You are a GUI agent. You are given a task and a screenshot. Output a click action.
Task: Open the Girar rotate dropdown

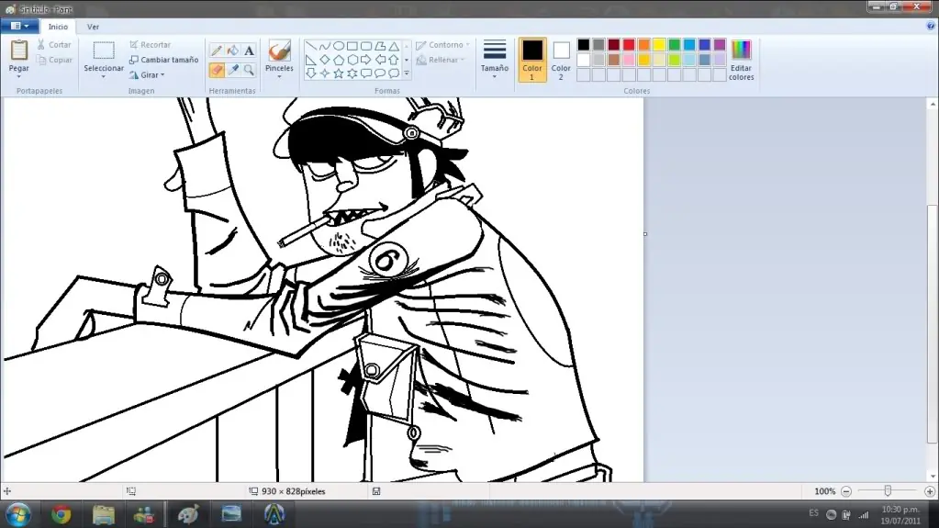(147, 75)
